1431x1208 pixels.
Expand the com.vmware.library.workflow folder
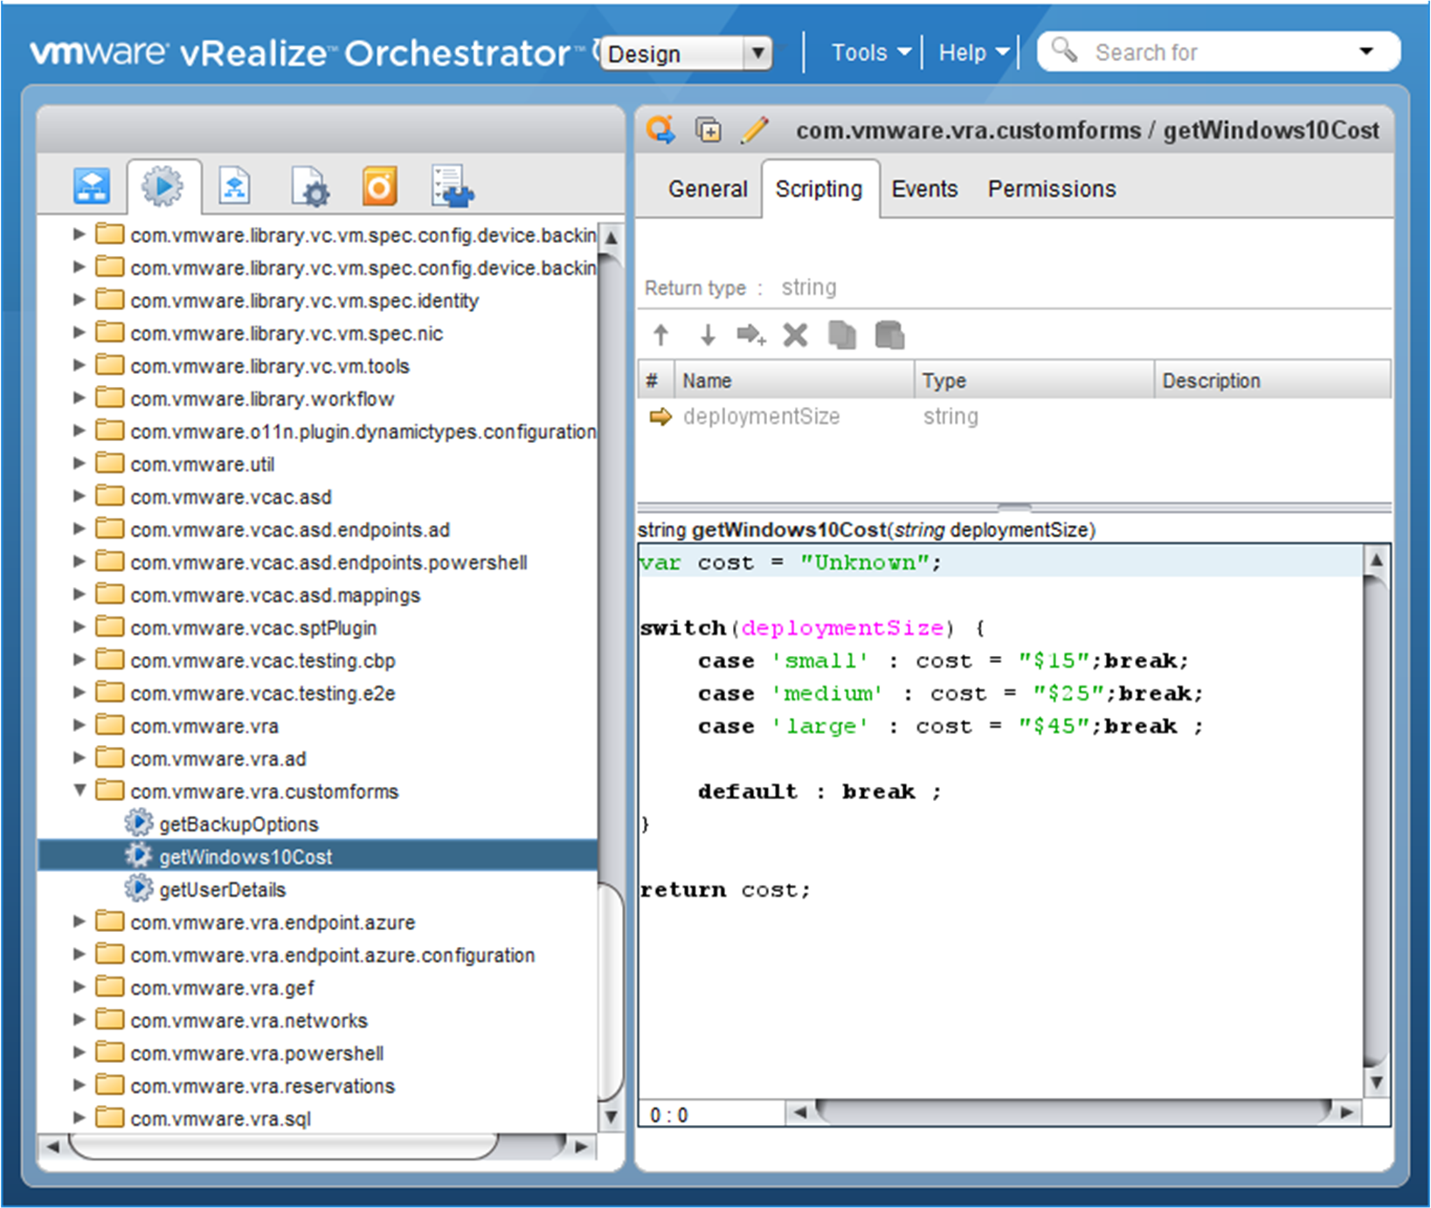point(79,398)
